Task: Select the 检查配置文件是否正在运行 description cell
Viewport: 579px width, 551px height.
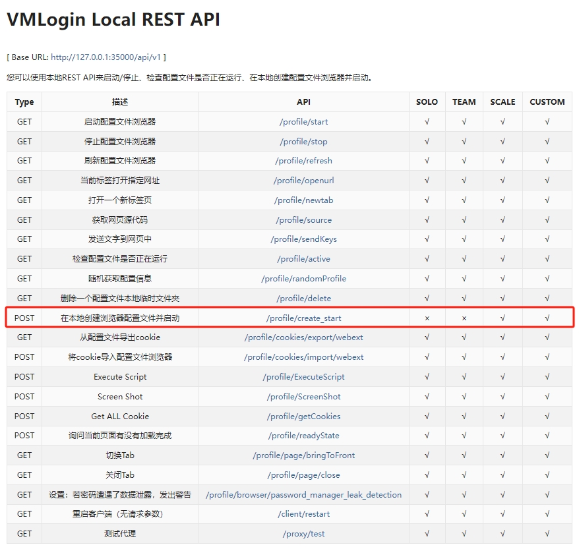Action: [x=120, y=259]
